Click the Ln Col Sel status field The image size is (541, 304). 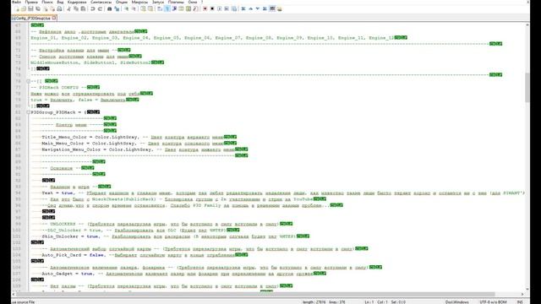tap(385, 302)
